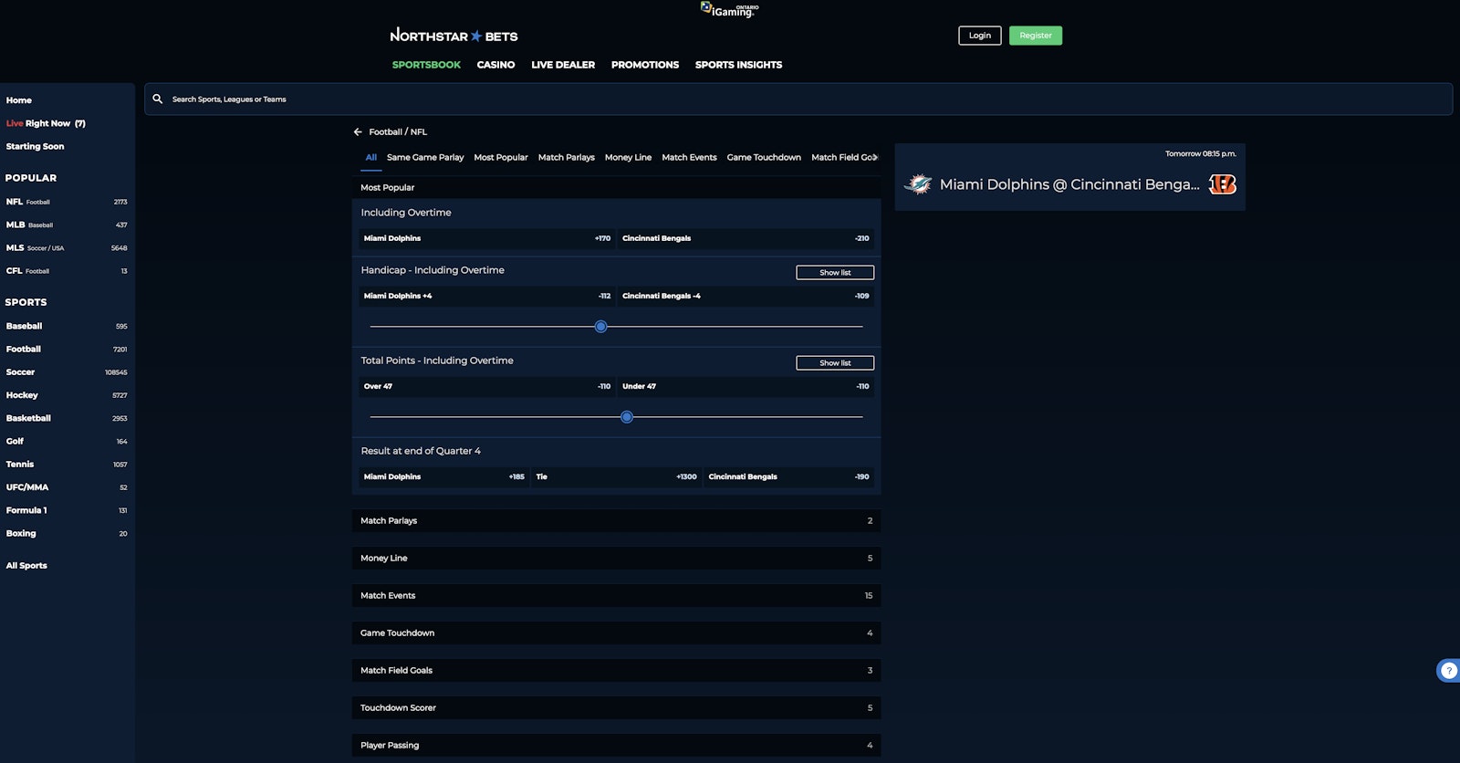The width and height of the screenshot is (1460, 763).
Task: Select Cincinnati Bengals -190 at end of Quarter 4
Action: [788, 476]
